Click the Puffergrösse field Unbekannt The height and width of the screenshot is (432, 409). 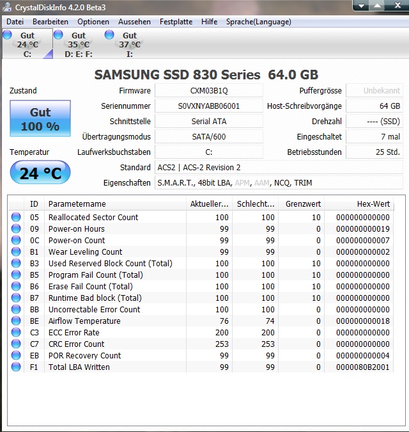374,91
